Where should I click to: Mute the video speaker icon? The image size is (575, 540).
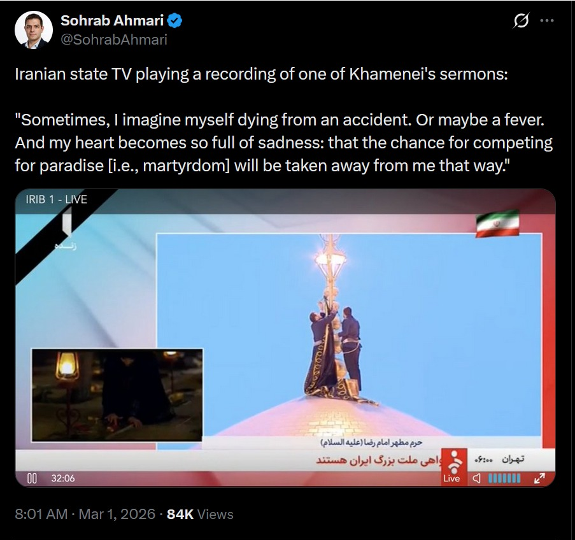point(476,478)
